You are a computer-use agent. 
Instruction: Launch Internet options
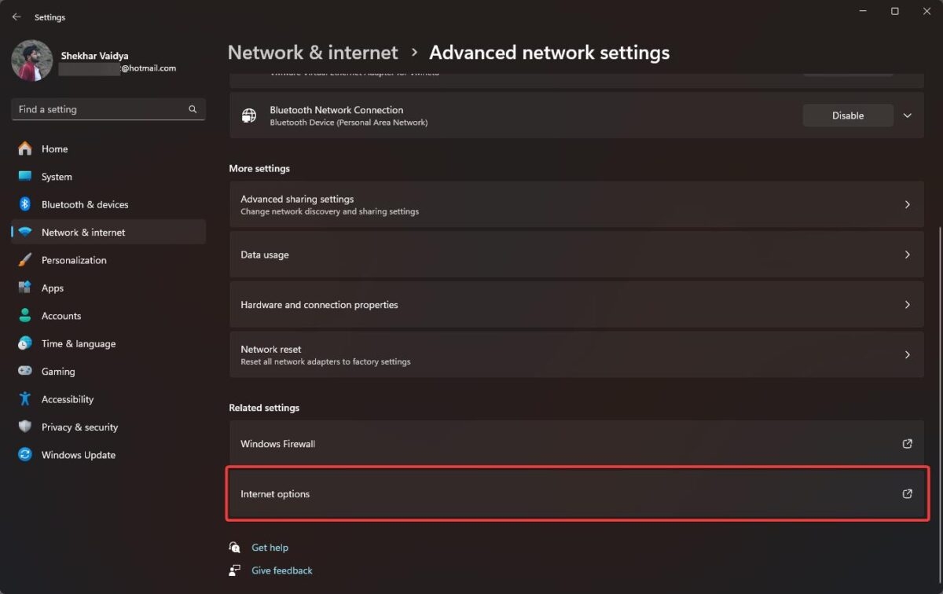point(576,493)
